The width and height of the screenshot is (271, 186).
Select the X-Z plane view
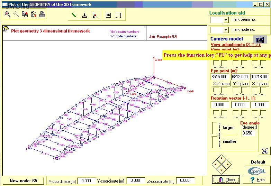221,84
